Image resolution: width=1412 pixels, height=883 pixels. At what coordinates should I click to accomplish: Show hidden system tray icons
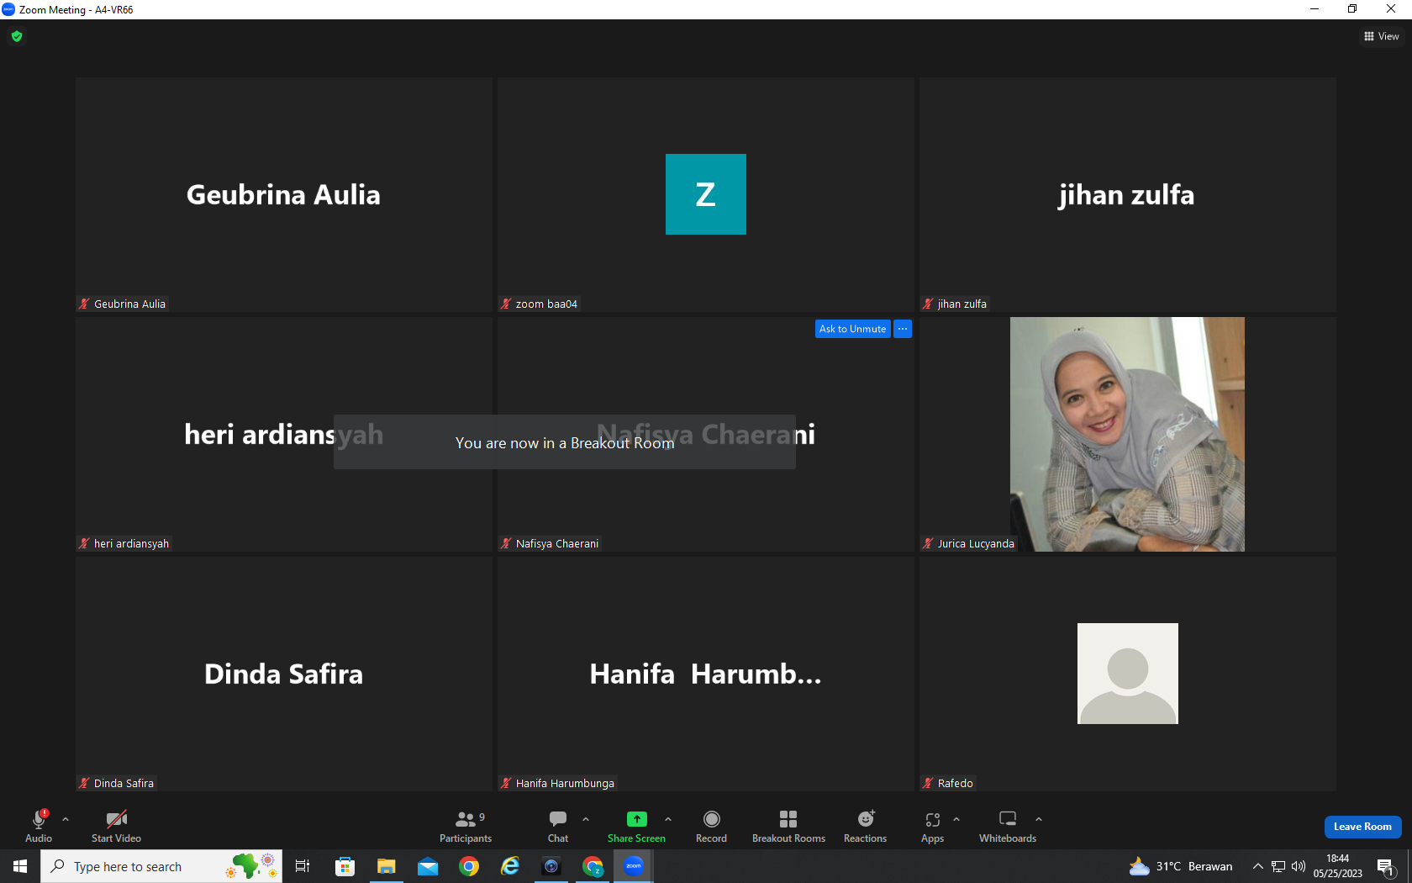point(1258,866)
